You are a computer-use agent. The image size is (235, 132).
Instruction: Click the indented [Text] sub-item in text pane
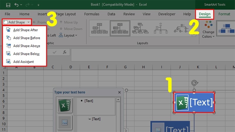click(x=96, y=119)
